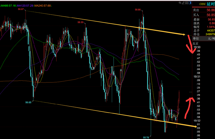Screen dimensions: 215x139
Task: Click the 持仓 open interest row
Action: coord(204,34)
